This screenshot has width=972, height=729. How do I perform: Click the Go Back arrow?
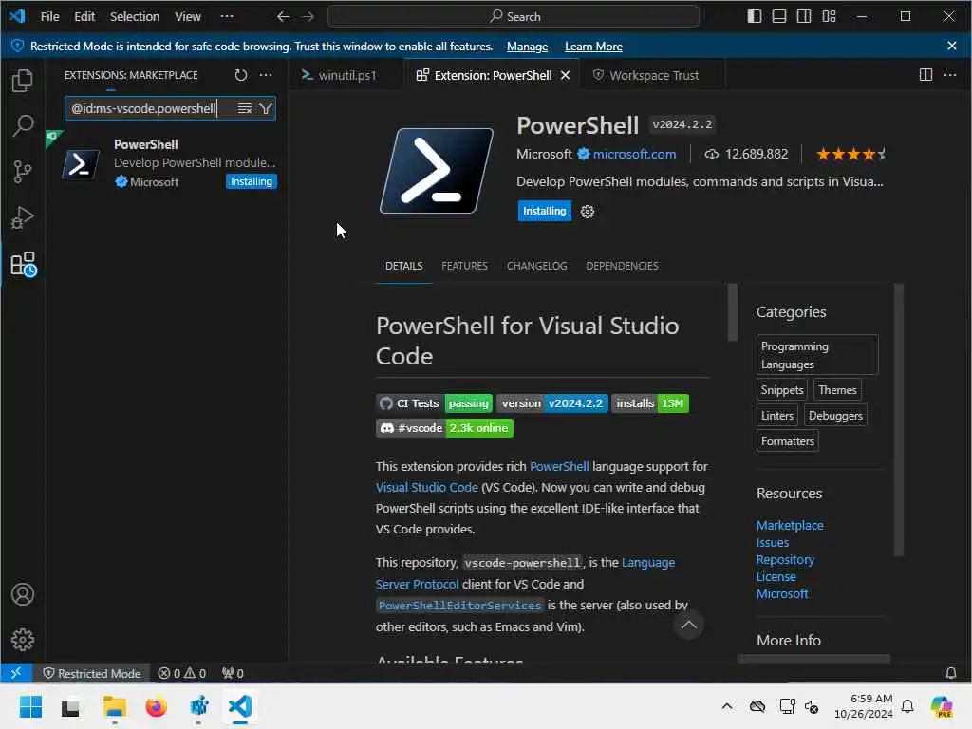(x=283, y=17)
